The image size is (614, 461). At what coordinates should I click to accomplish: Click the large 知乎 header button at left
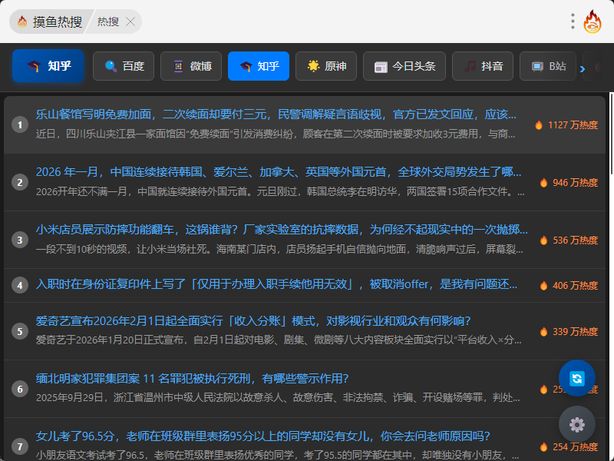coord(48,66)
